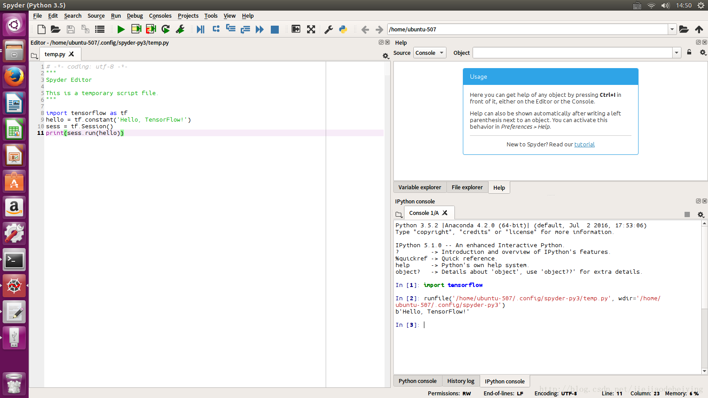The height and width of the screenshot is (398, 708).
Task: Change to parent directory up arrow
Action: [x=699, y=29]
